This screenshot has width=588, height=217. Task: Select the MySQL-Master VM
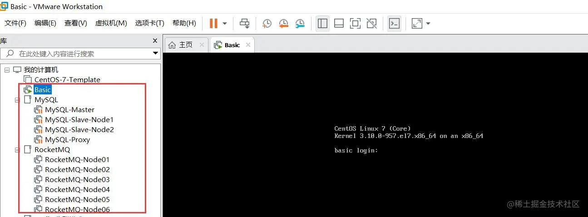point(70,110)
